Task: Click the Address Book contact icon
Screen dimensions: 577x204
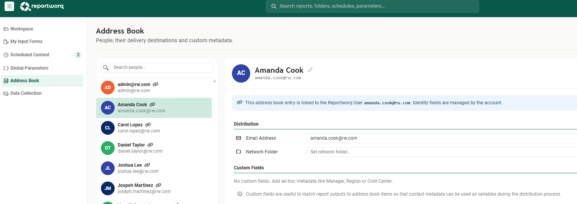Action: [x=6, y=81]
